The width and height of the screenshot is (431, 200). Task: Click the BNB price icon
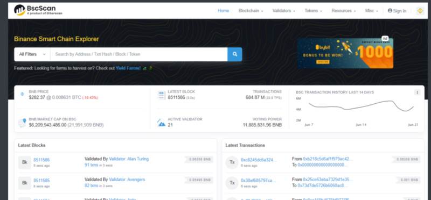[22, 94]
